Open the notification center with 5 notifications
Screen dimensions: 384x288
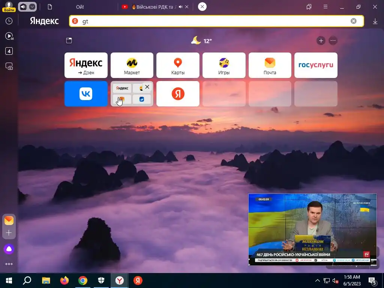pos(372,280)
